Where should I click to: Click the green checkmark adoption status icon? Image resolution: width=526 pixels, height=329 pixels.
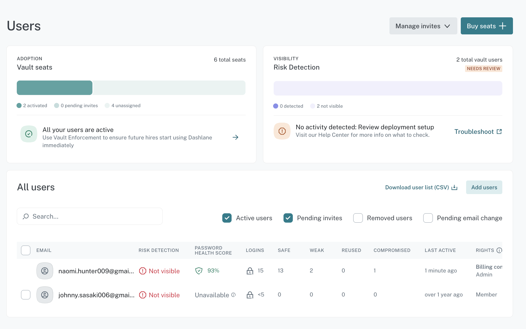pyautogui.click(x=29, y=134)
